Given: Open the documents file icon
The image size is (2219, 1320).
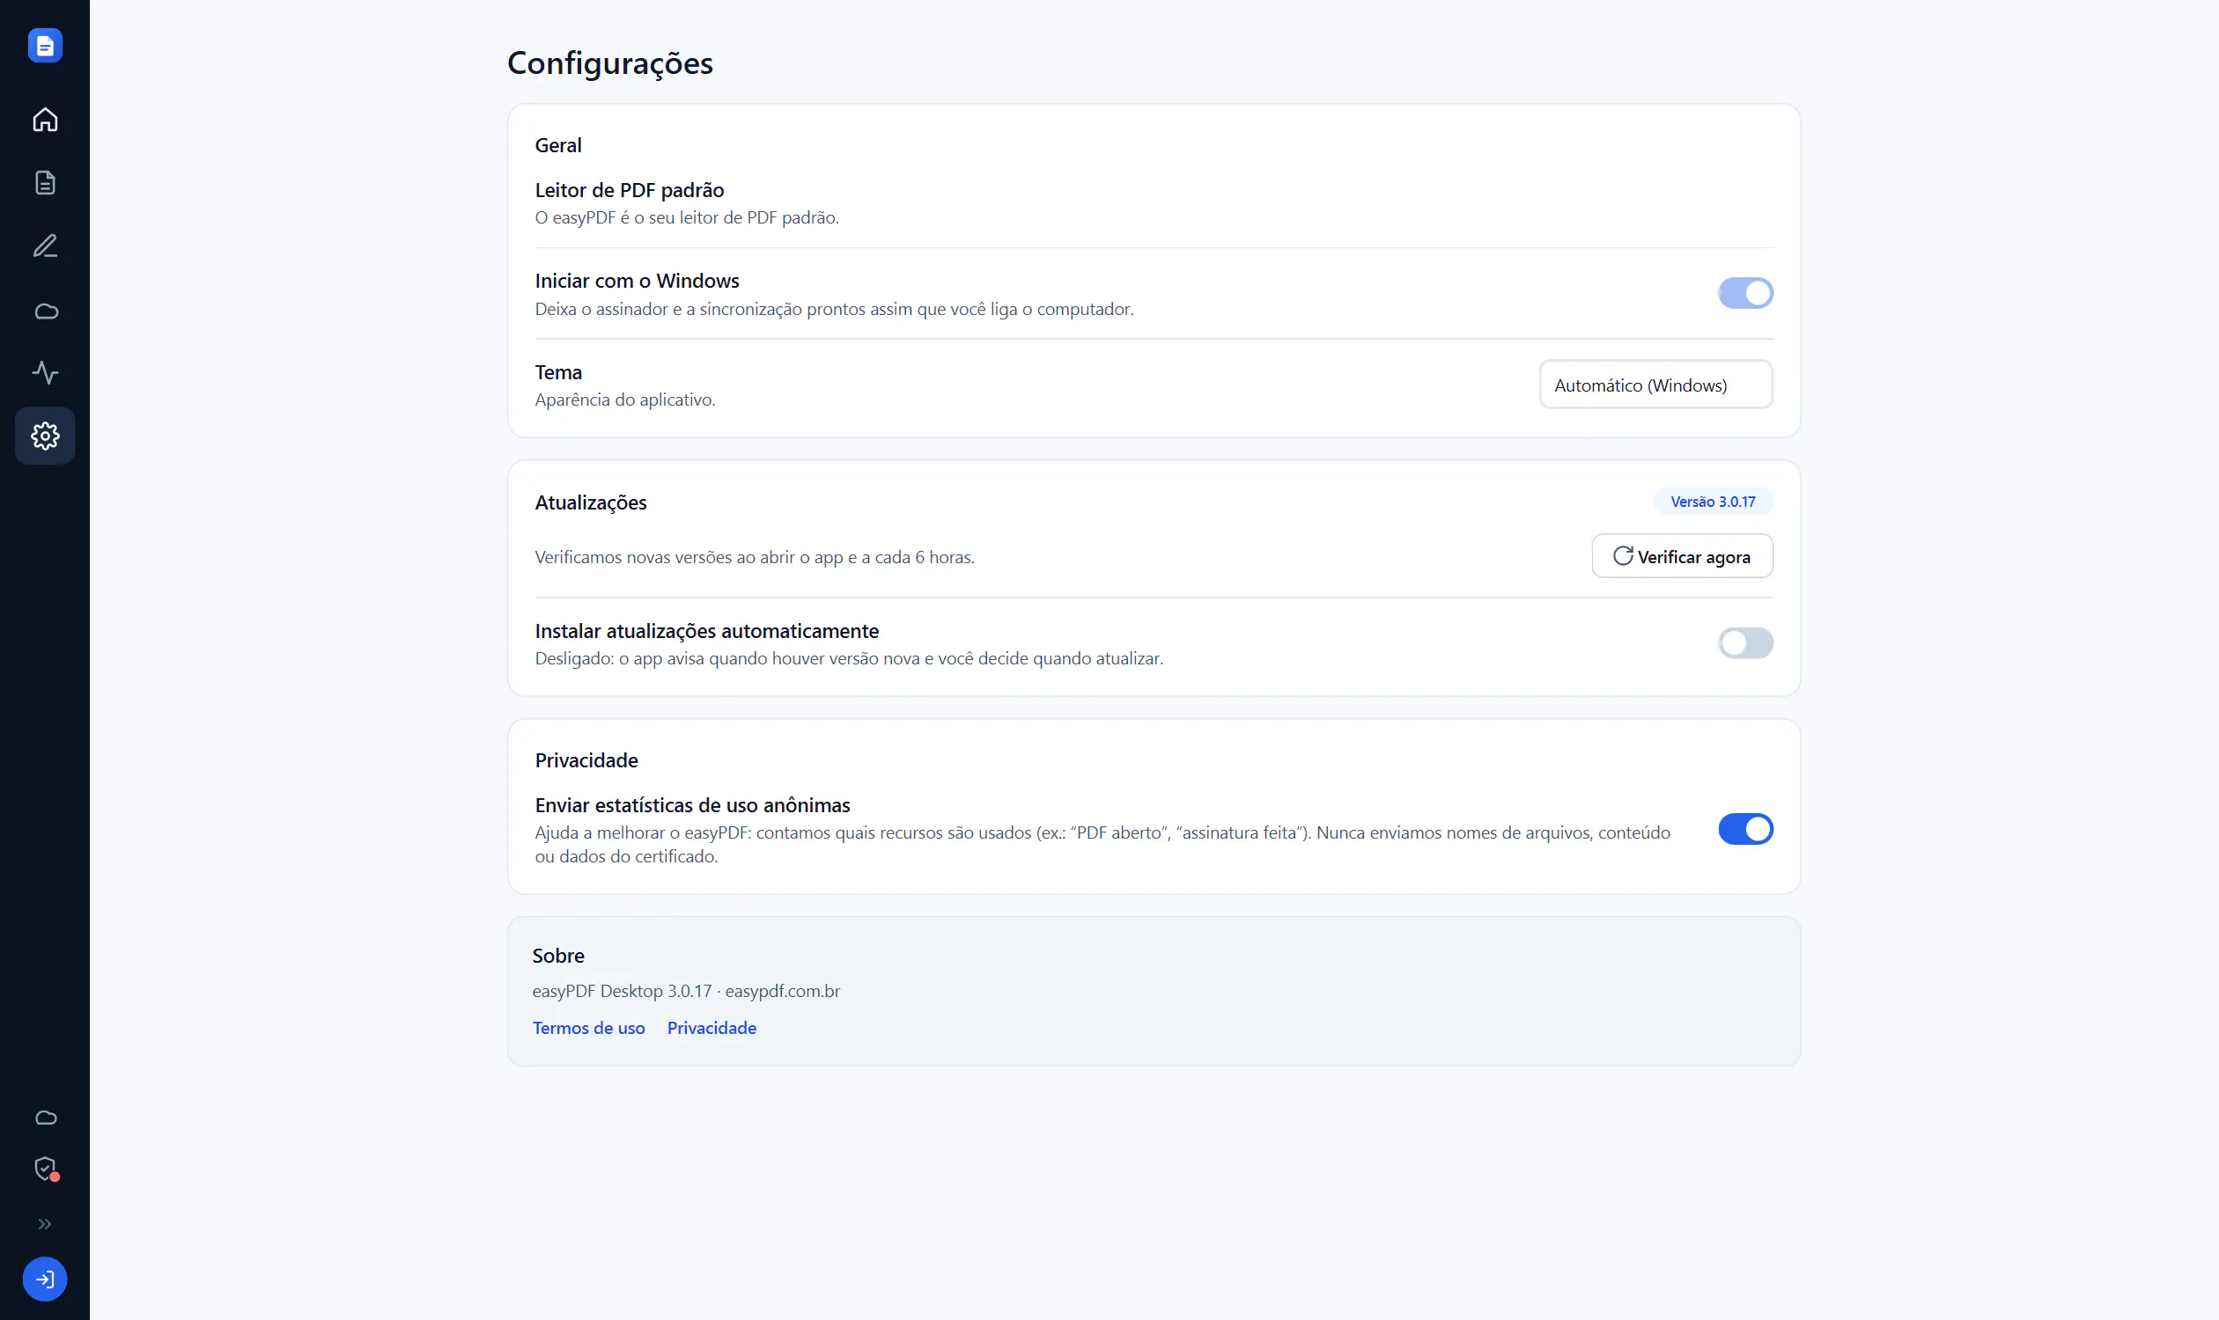Looking at the screenshot, I should point(45,182).
